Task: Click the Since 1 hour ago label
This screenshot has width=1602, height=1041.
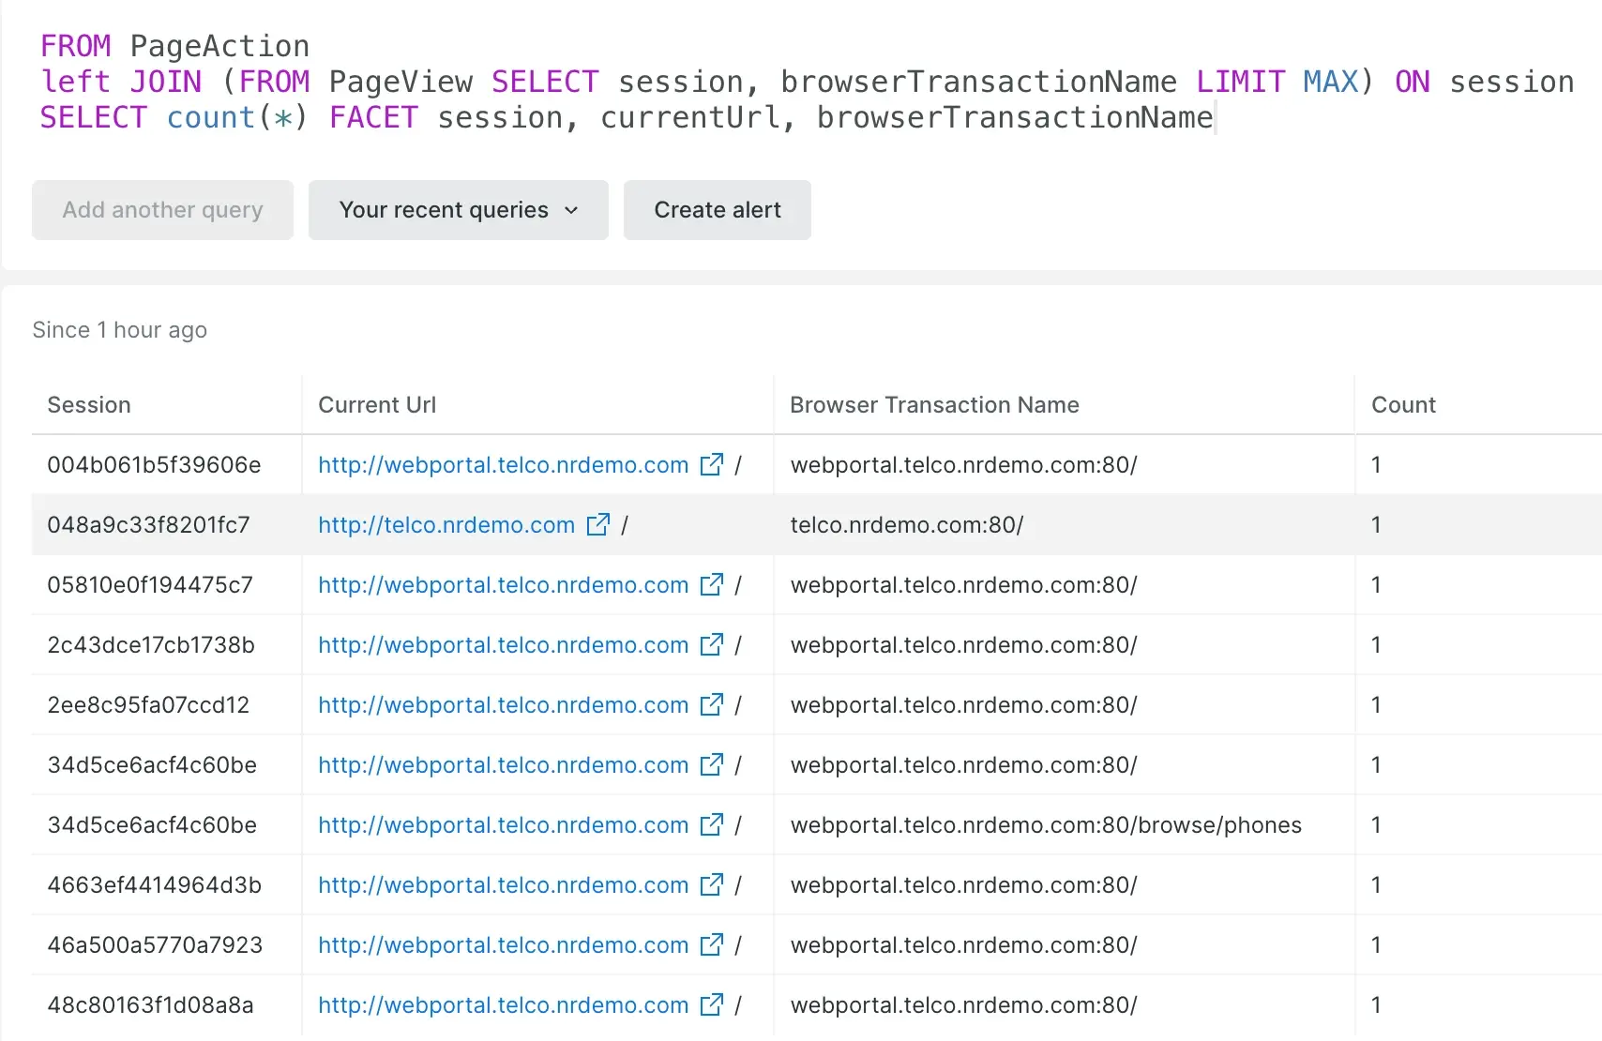Action: click(x=119, y=330)
